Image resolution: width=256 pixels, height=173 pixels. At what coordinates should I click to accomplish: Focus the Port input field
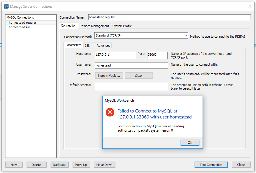click(x=157, y=55)
